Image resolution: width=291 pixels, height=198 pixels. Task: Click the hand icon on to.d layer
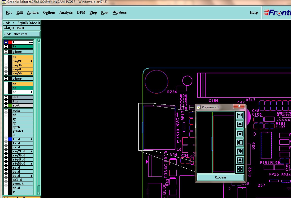point(31,139)
